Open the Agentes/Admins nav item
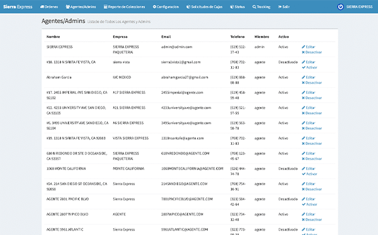Image resolution: width=378 pixels, height=235 pixels. point(81,7)
